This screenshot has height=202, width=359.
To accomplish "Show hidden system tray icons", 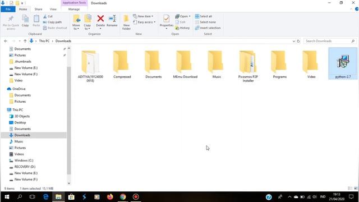I will pyautogui.click(x=289, y=197).
